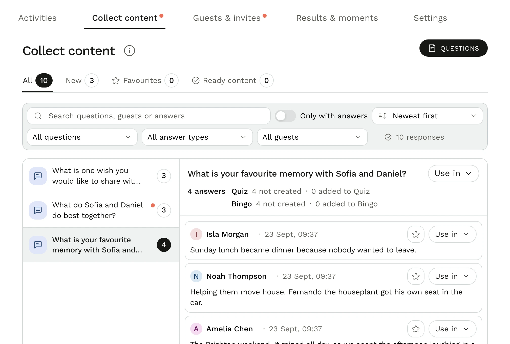Image resolution: width=510 pixels, height=344 pixels.
Task: Select 'What is your favourite memory' list item
Action: tap(101, 245)
